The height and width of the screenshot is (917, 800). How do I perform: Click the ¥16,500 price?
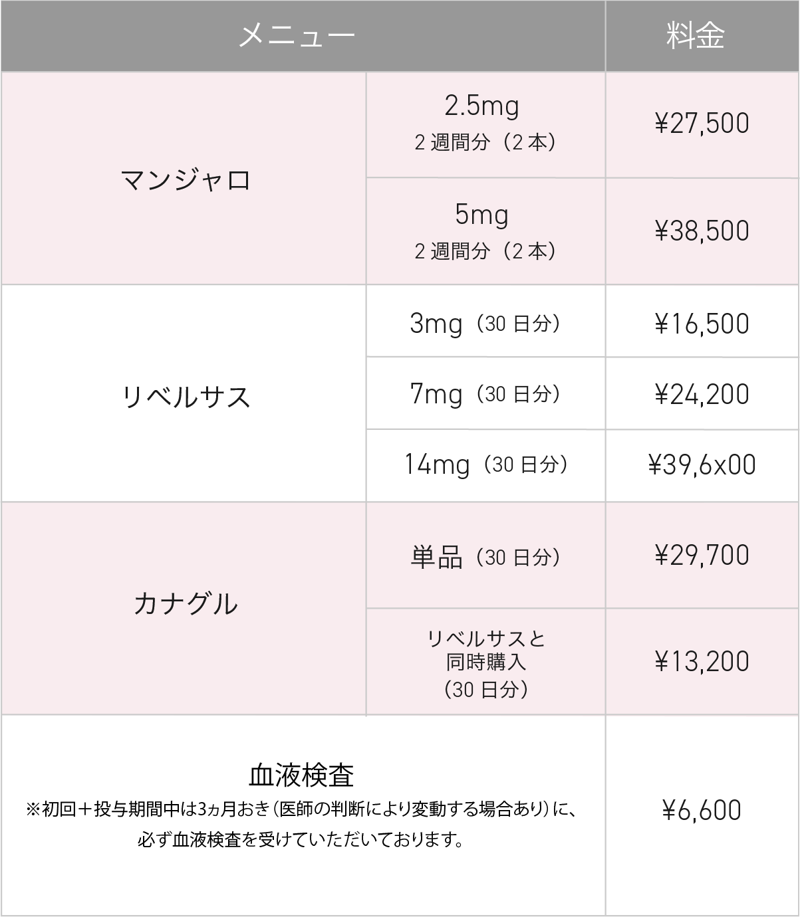(702, 324)
